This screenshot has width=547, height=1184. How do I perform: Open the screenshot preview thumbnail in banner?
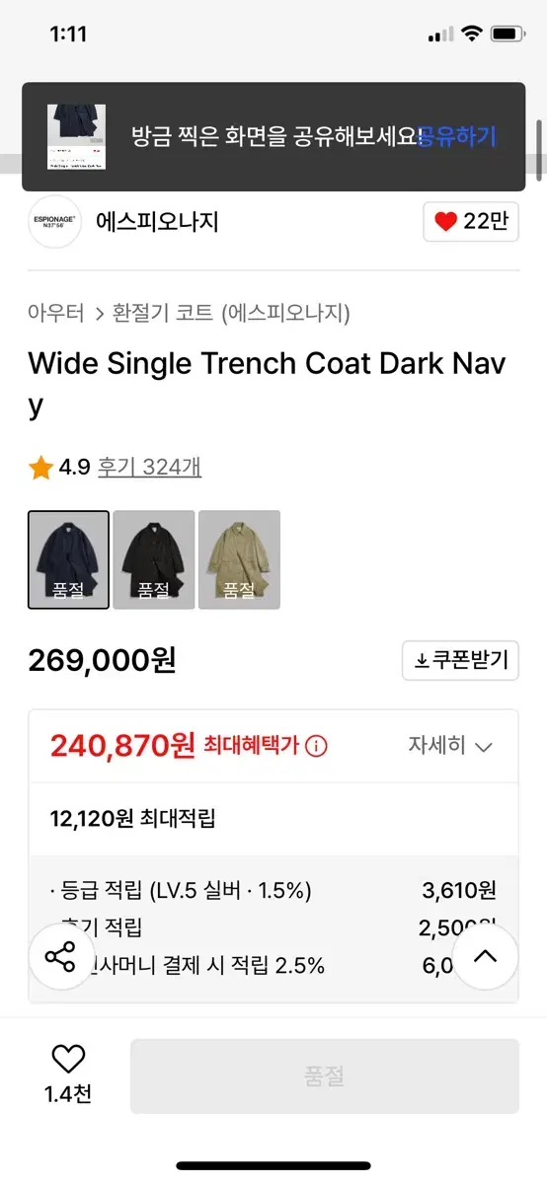pos(77,137)
